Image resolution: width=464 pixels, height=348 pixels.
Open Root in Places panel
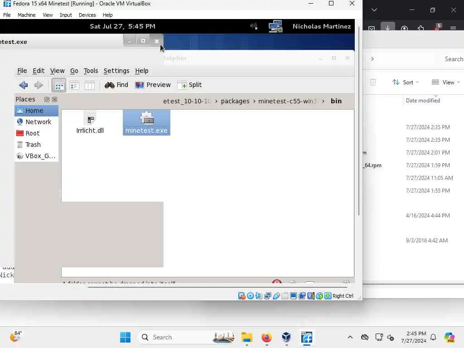coord(36,133)
